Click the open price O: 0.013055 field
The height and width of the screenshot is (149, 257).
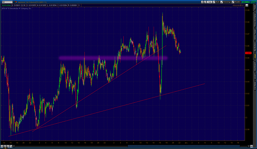coord(31,5)
